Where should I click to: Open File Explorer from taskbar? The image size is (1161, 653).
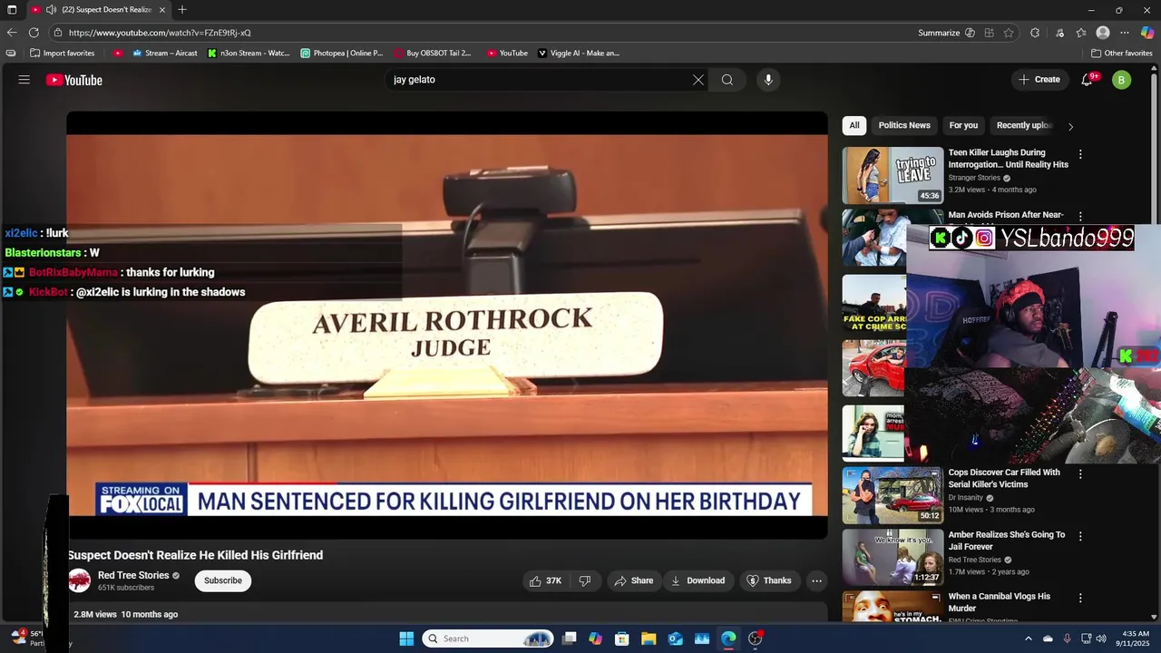click(x=649, y=638)
